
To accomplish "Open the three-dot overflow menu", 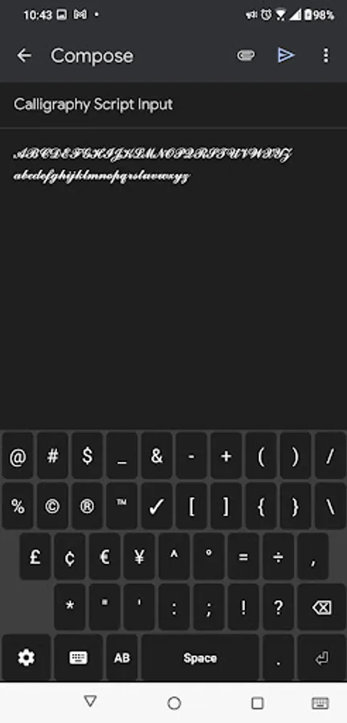I will [326, 55].
